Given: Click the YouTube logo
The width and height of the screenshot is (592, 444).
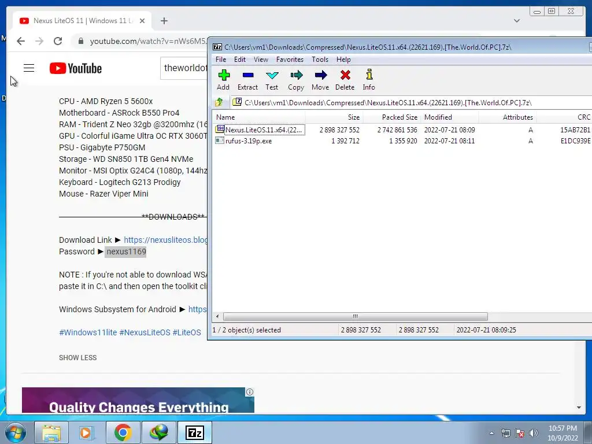Looking at the screenshot, I should tap(76, 68).
